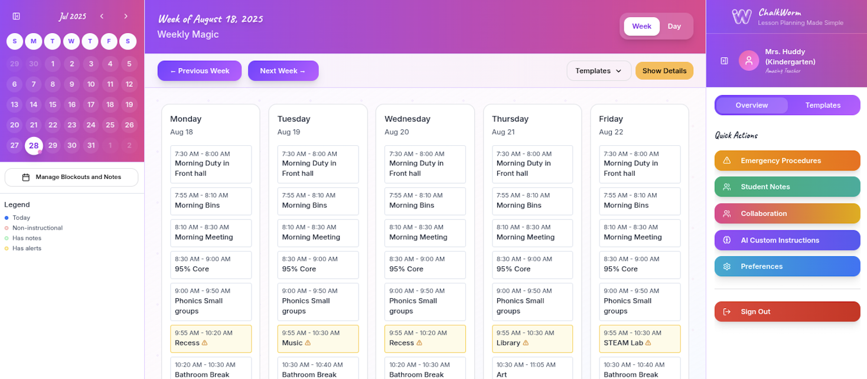This screenshot has width=867, height=379.
Task: Select July 12 in mini calendar
Action: [x=129, y=84]
